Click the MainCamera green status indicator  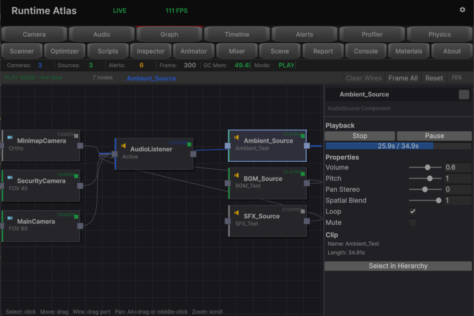(x=76, y=216)
